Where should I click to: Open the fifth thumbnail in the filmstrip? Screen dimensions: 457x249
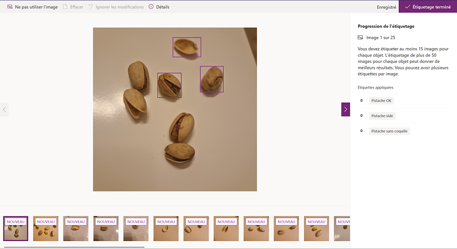pyautogui.click(x=136, y=228)
